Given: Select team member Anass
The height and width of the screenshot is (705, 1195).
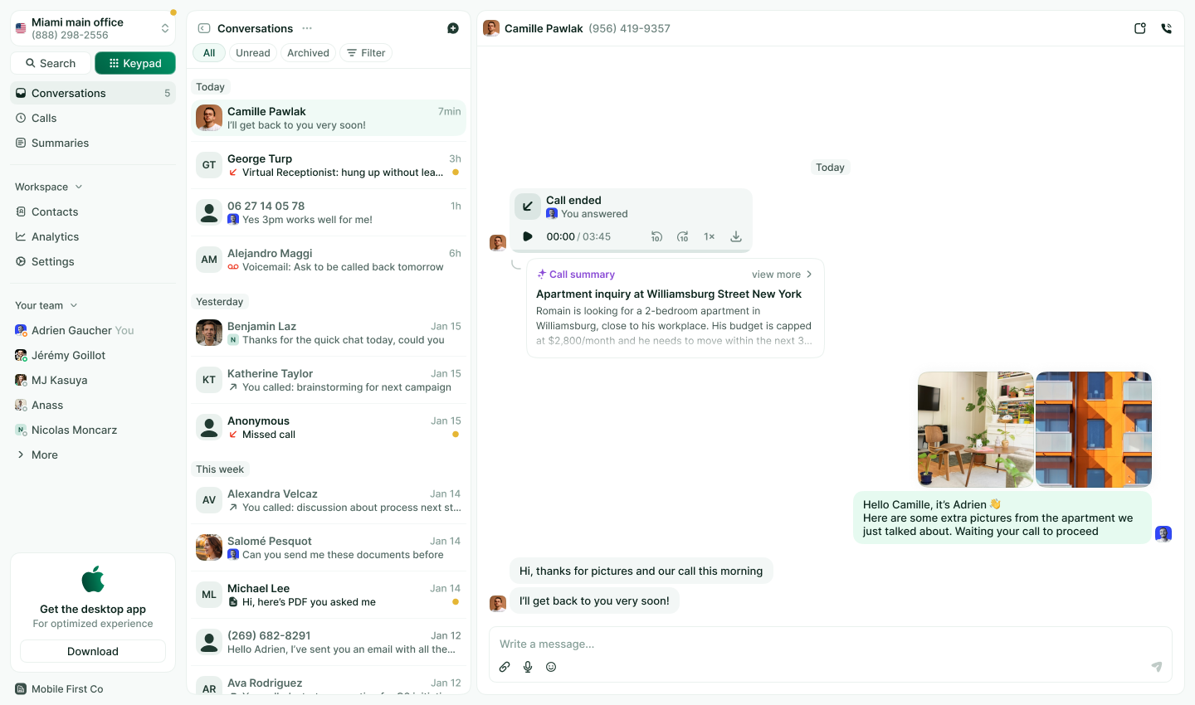Looking at the screenshot, I should (93, 405).
